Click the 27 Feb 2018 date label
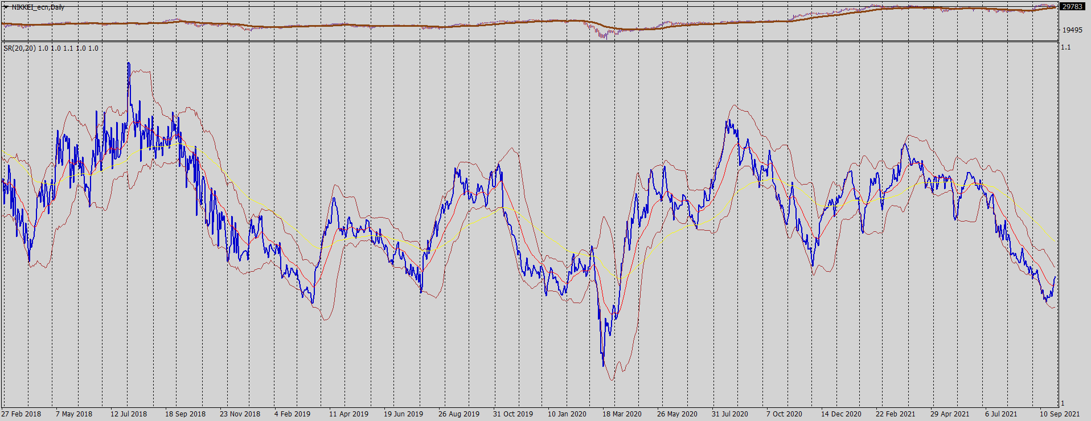1091x421 pixels. pyautogui.click(x=21, y=414)
